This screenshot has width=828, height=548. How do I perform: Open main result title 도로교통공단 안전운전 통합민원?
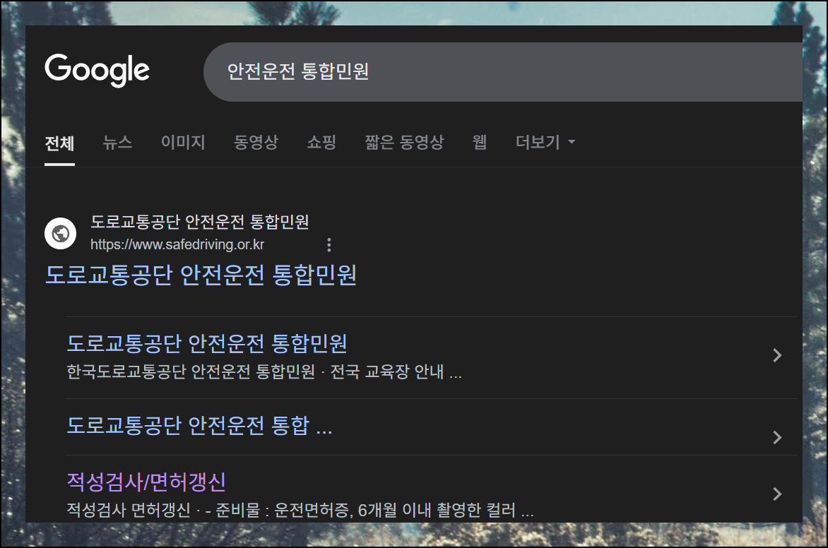pyautogui.click(x=201, y=275)
